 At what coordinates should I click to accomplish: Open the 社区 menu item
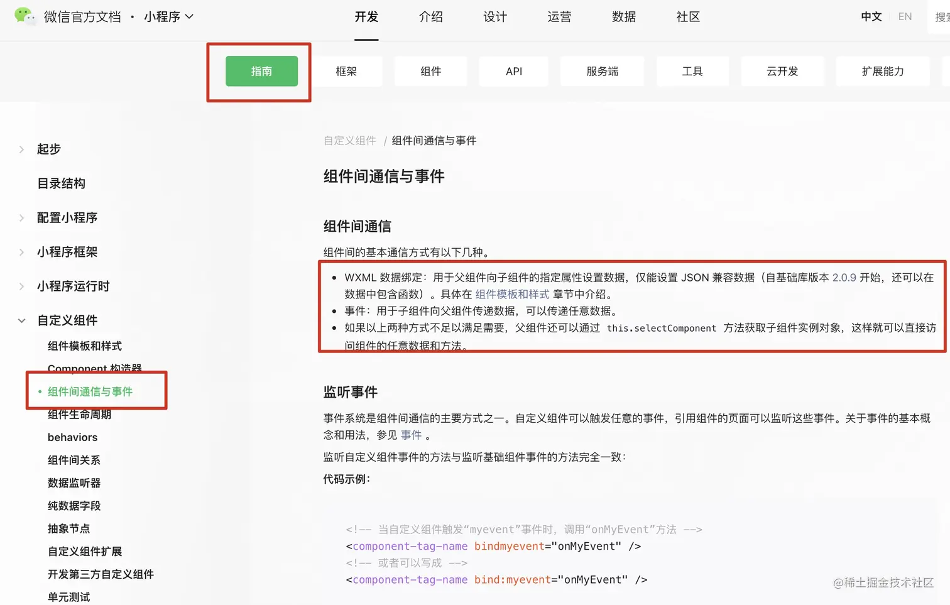tap(688, 18)
